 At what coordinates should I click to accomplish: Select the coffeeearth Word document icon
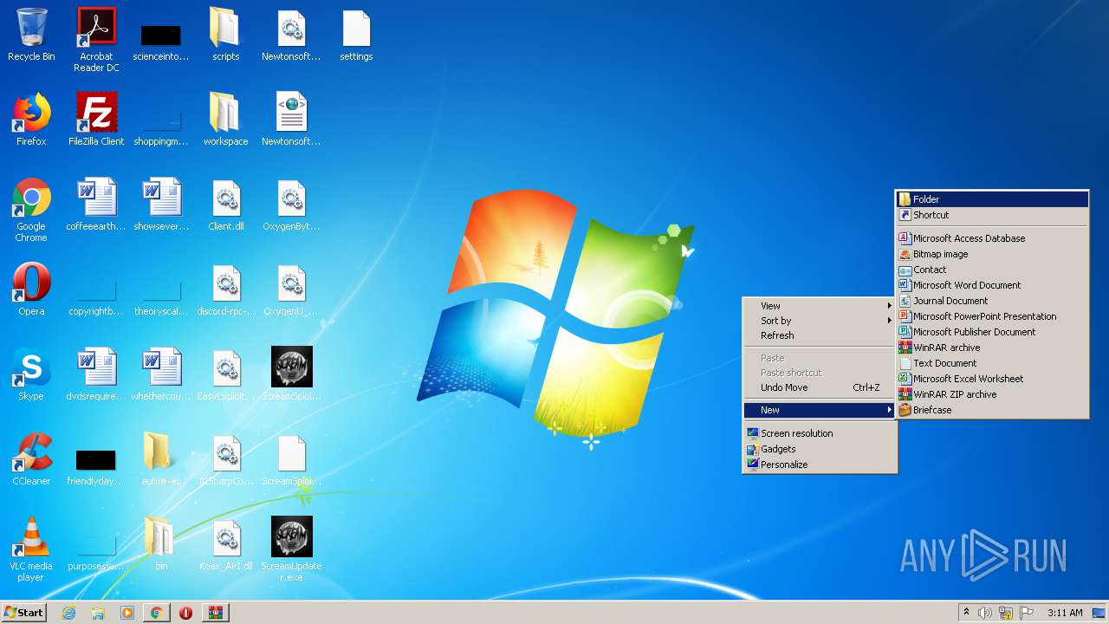(96, 205)
